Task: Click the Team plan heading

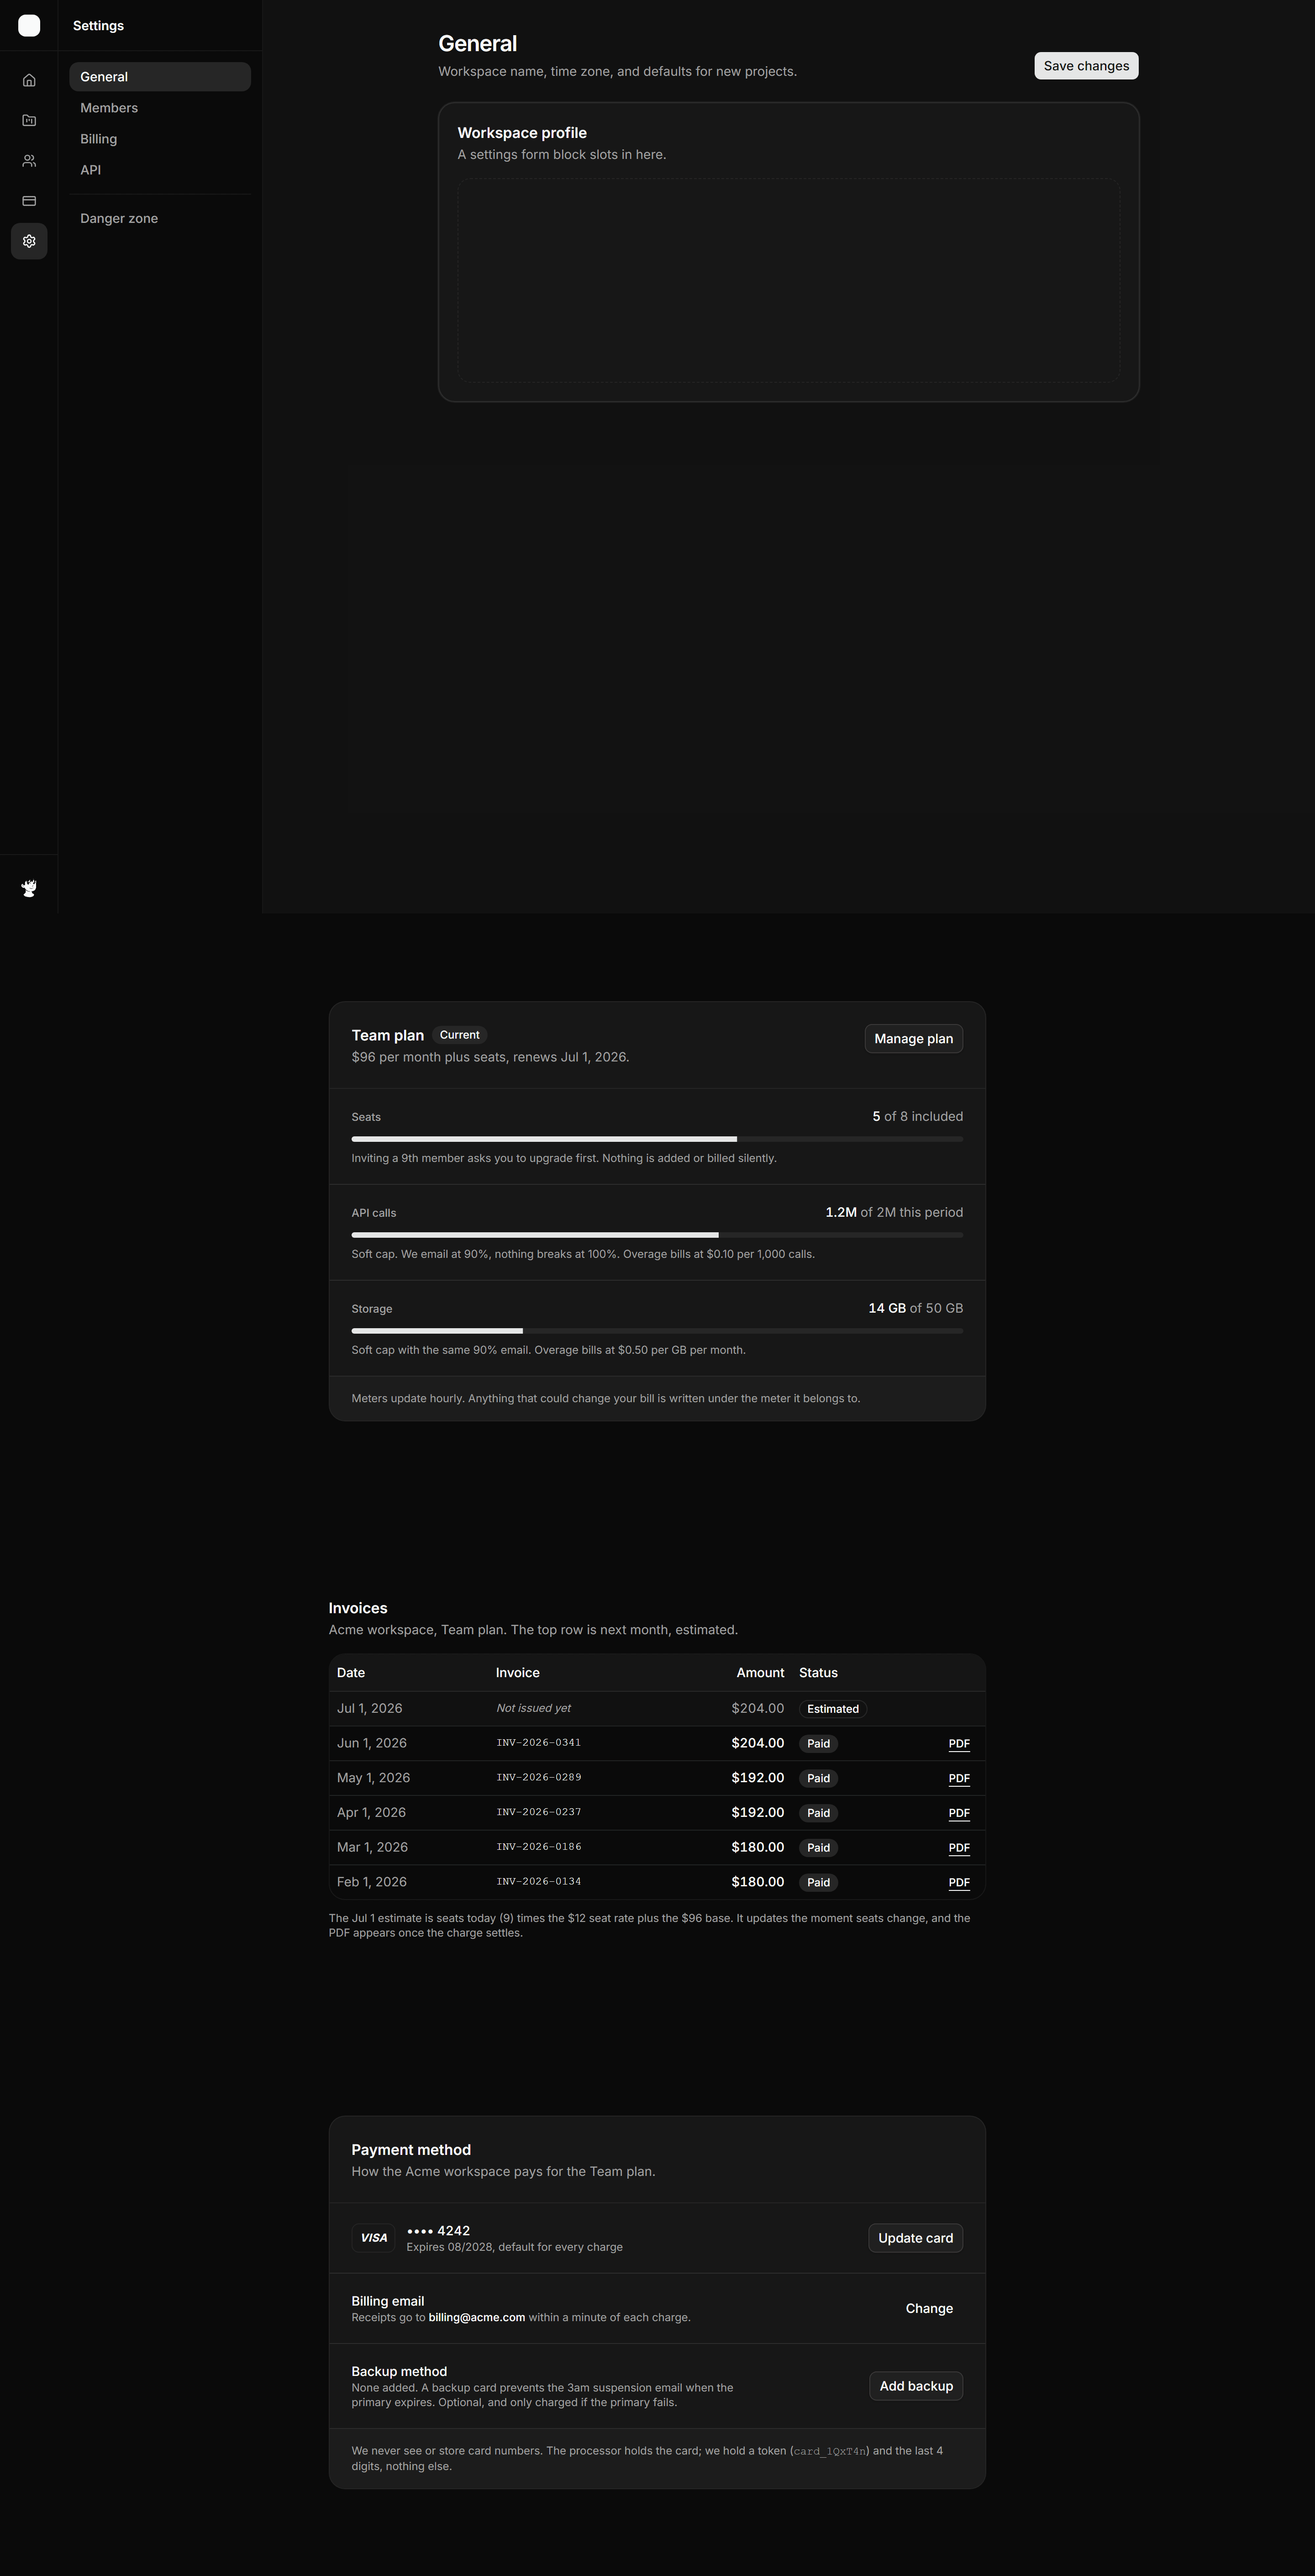Action: click(388, 1036)
